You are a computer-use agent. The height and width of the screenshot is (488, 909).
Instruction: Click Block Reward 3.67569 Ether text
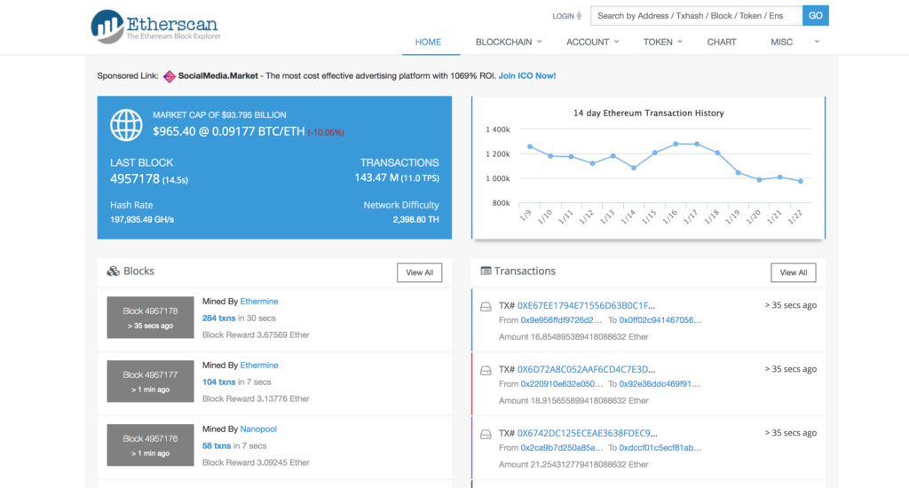256,335
